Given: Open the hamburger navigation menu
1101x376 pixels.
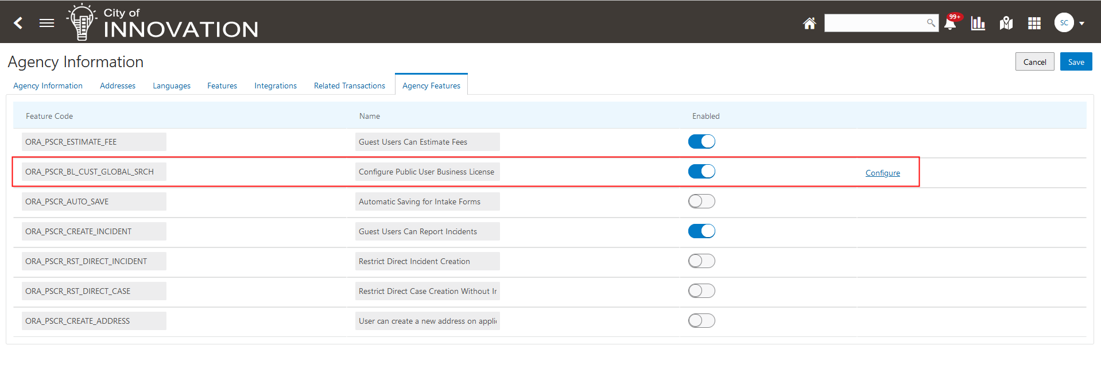Looking at the screenshot, I should click(46, 23).
